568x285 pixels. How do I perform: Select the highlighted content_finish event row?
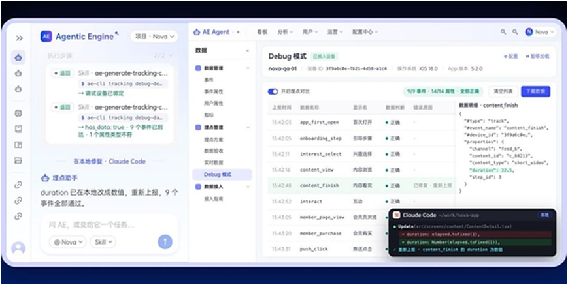[x=361, y=185]
